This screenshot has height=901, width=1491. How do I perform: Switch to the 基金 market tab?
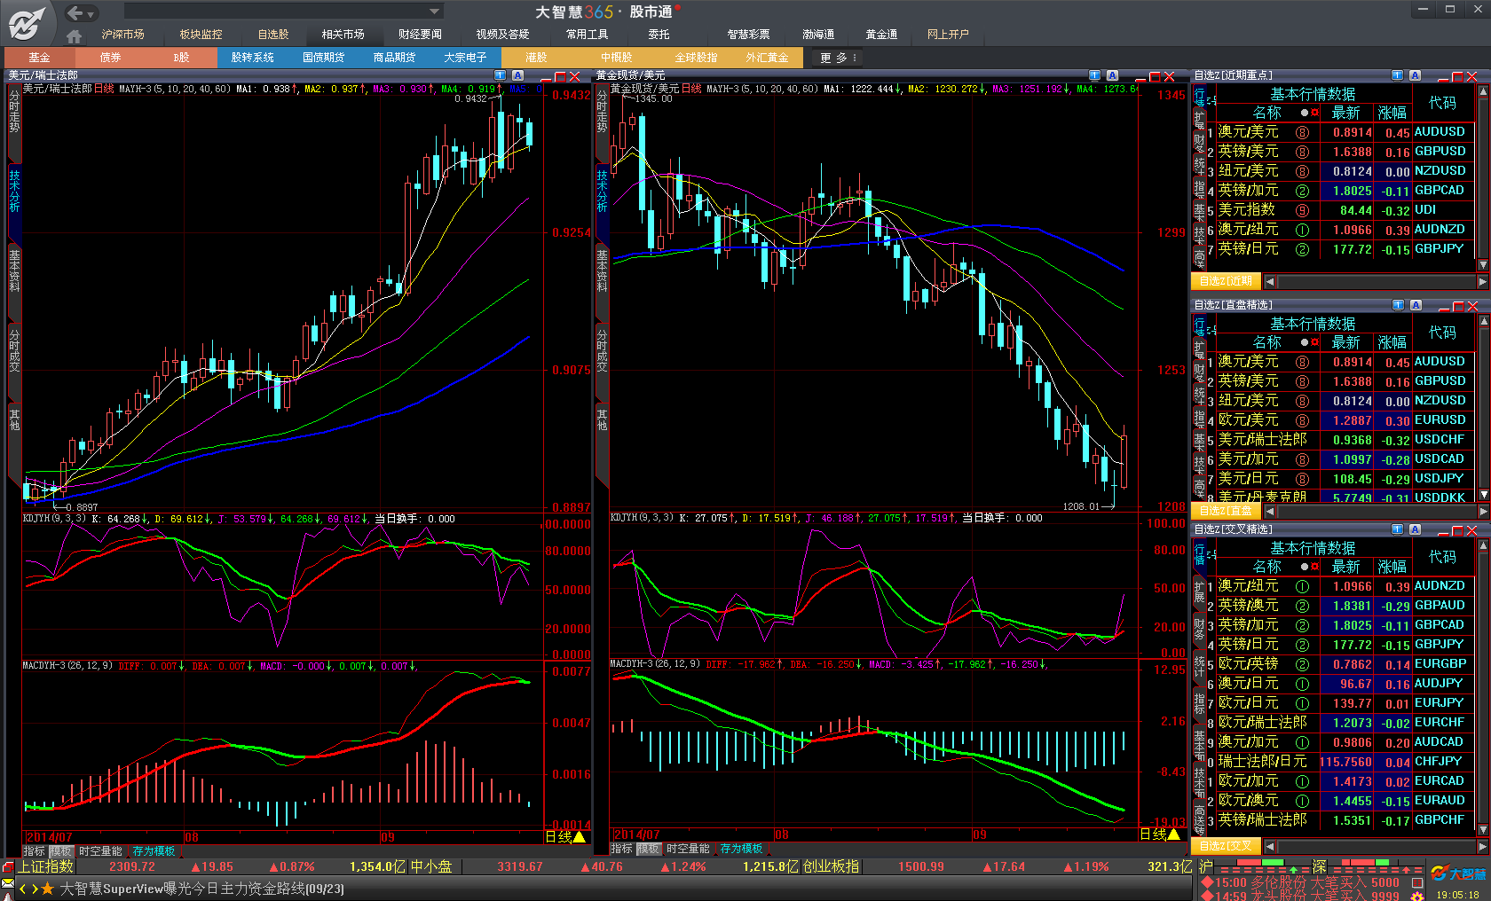(39, 58)
